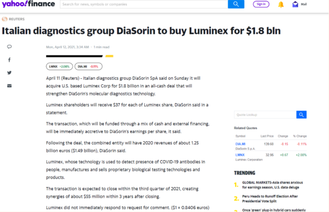Open notifications bell icon

tap(281, 4)
